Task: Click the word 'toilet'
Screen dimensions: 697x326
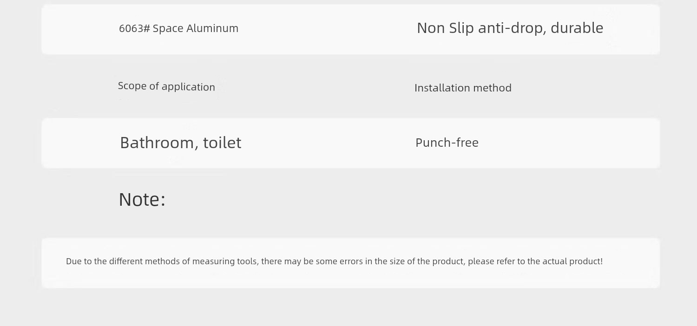Action: pyautogui.click(x=222, y=143)
